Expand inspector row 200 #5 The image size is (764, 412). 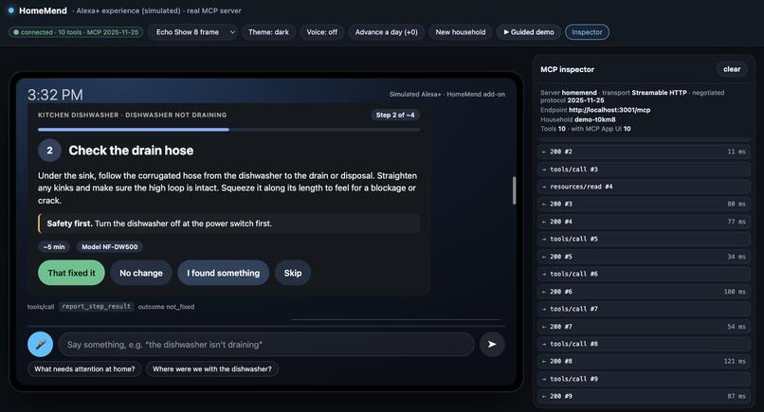click(x=644, y=257)
